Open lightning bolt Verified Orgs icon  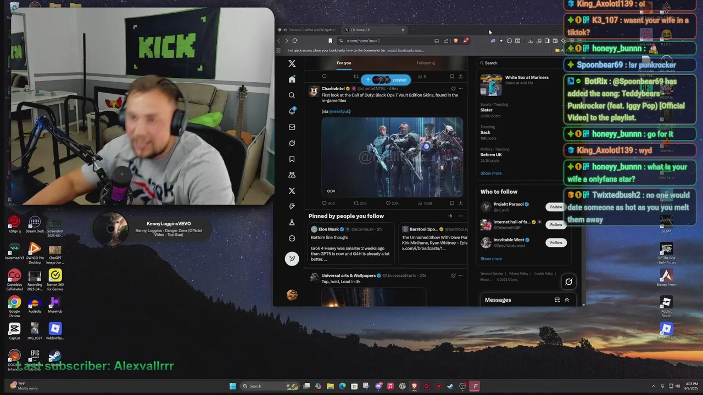coord(292,206)
